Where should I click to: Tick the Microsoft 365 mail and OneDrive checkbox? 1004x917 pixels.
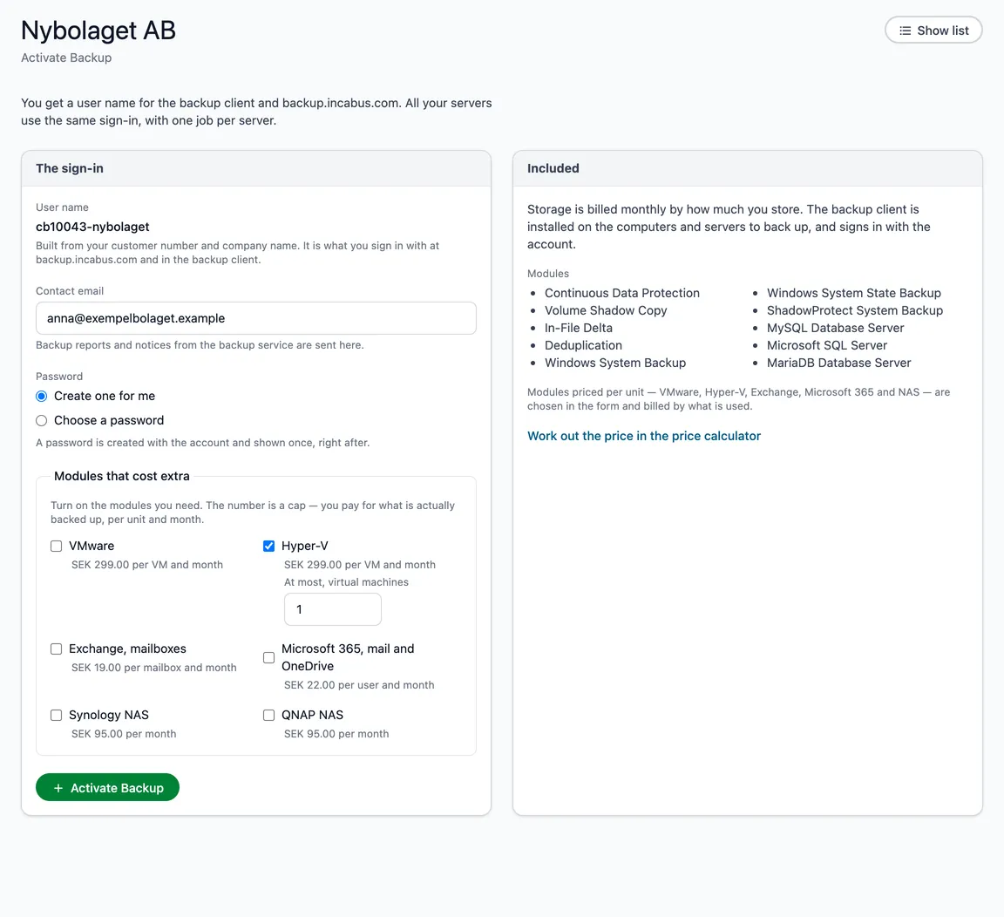coord(269,657)
